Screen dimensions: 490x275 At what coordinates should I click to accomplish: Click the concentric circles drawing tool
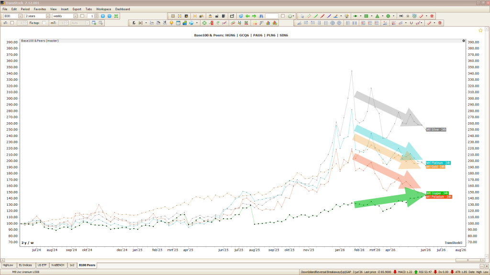[x=333, y=23]
